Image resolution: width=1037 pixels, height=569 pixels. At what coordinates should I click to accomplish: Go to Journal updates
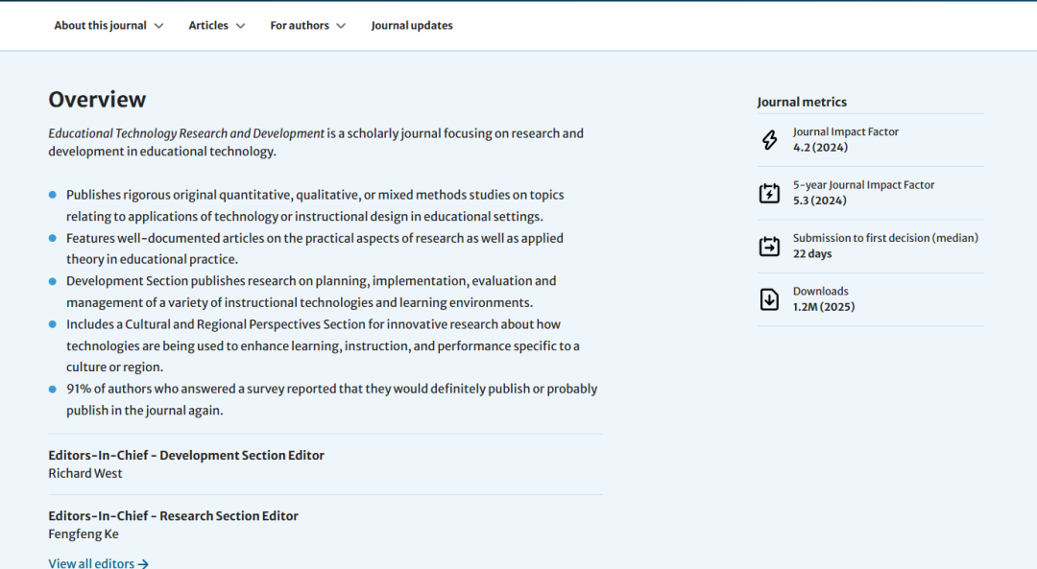point(412,26)
